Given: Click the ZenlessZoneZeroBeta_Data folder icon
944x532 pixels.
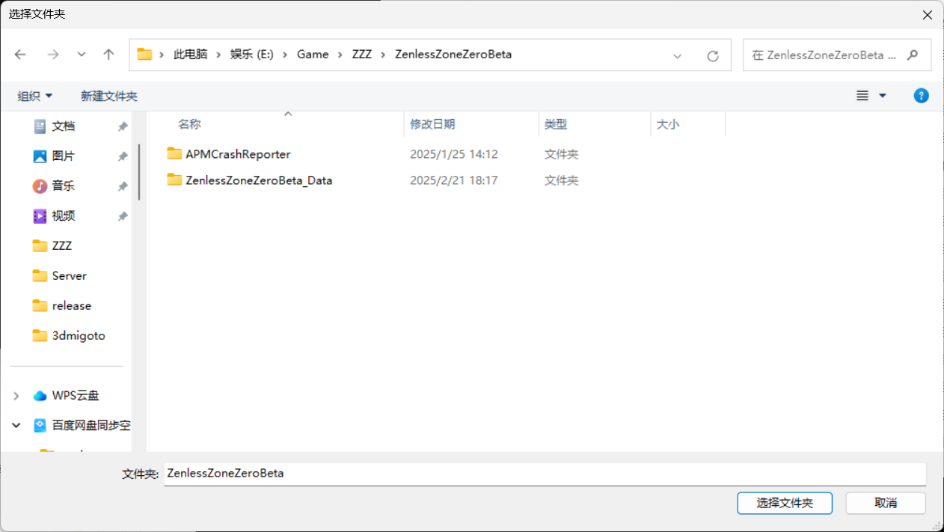Looking at the screenshot, I should (x=174, y=180).
